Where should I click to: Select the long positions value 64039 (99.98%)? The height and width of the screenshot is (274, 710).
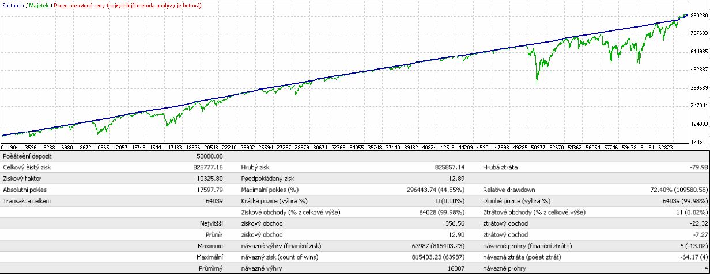click(x=684, y=200)
